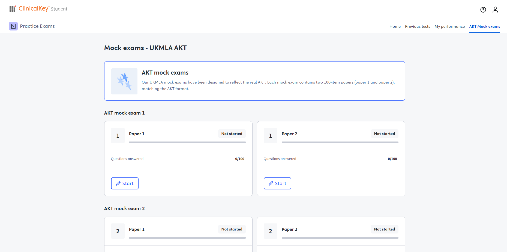
Task: Click Paper 1 progress bar in mock exam 1
Action: (187, 142)
